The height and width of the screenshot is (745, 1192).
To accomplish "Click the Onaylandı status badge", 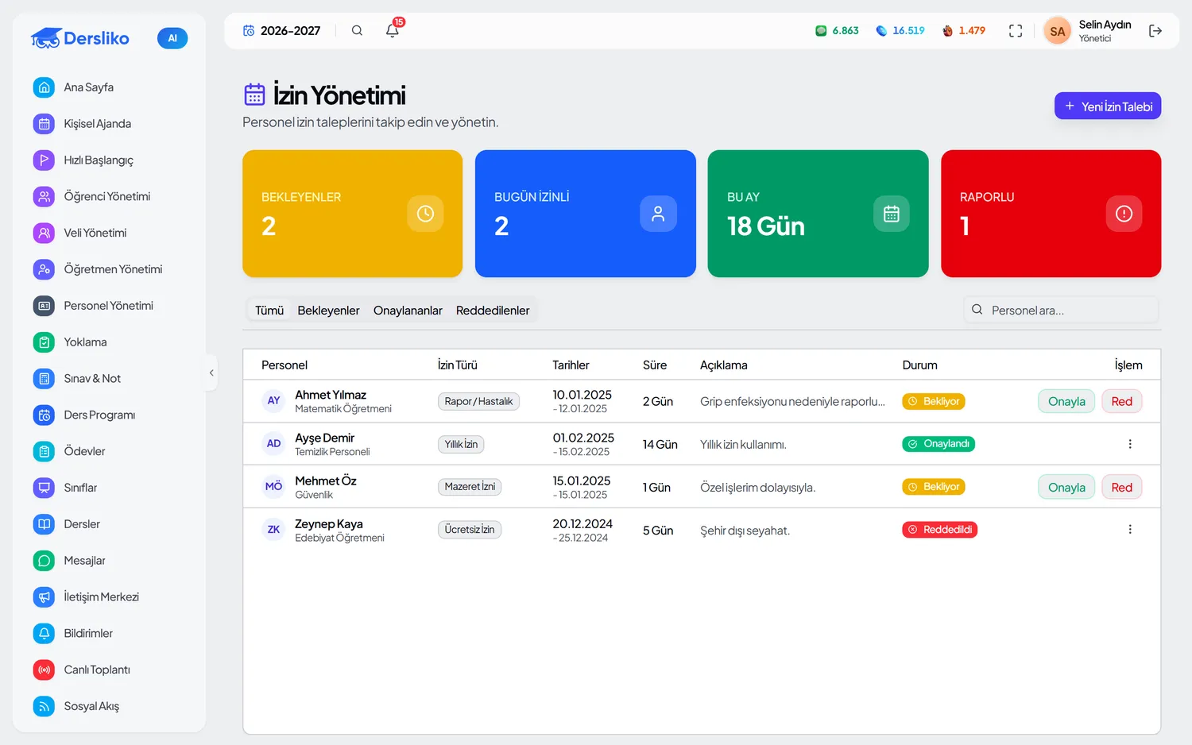I will click(x=939, y=445).
